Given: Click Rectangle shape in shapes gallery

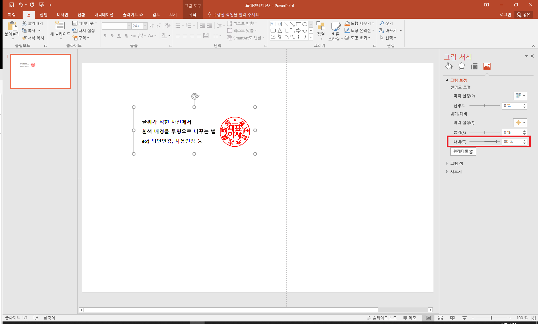Looking at the screenshot, I should (298, 24).
